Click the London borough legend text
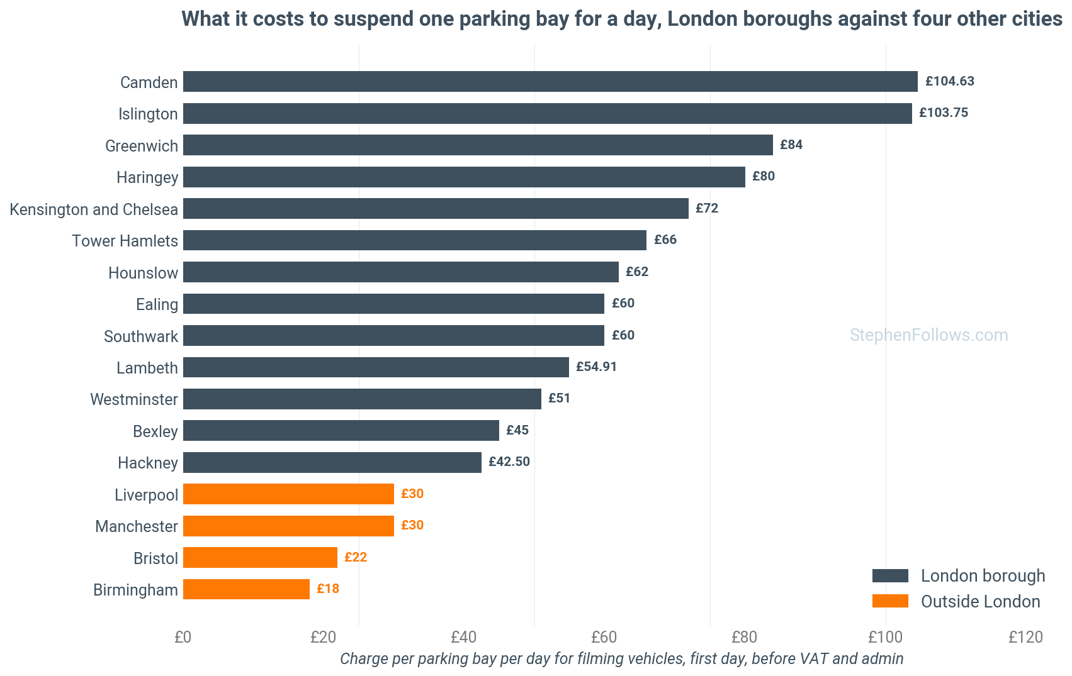 point(983,576)
